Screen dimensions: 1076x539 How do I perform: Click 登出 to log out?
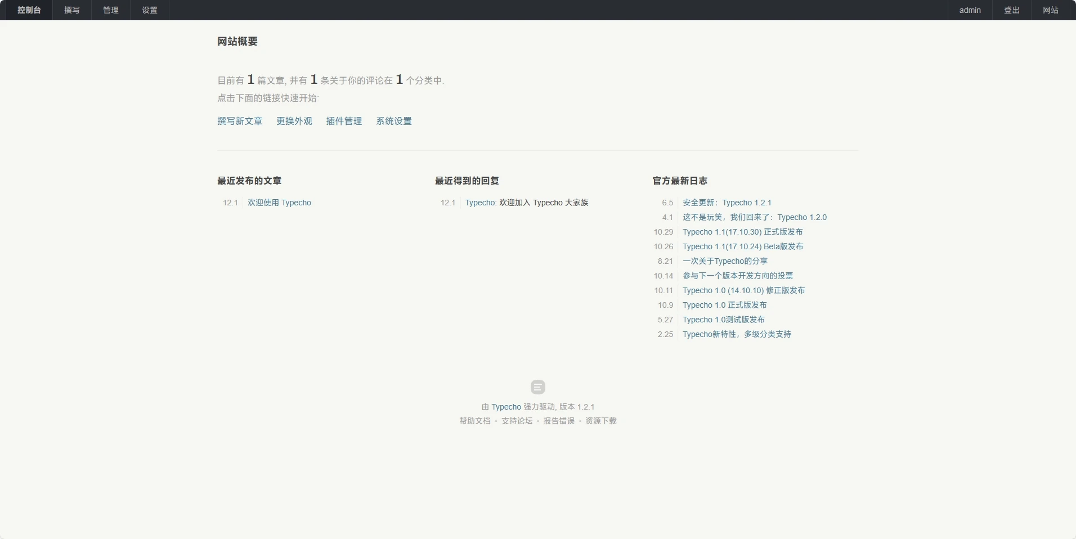[x=1012, y=10]
